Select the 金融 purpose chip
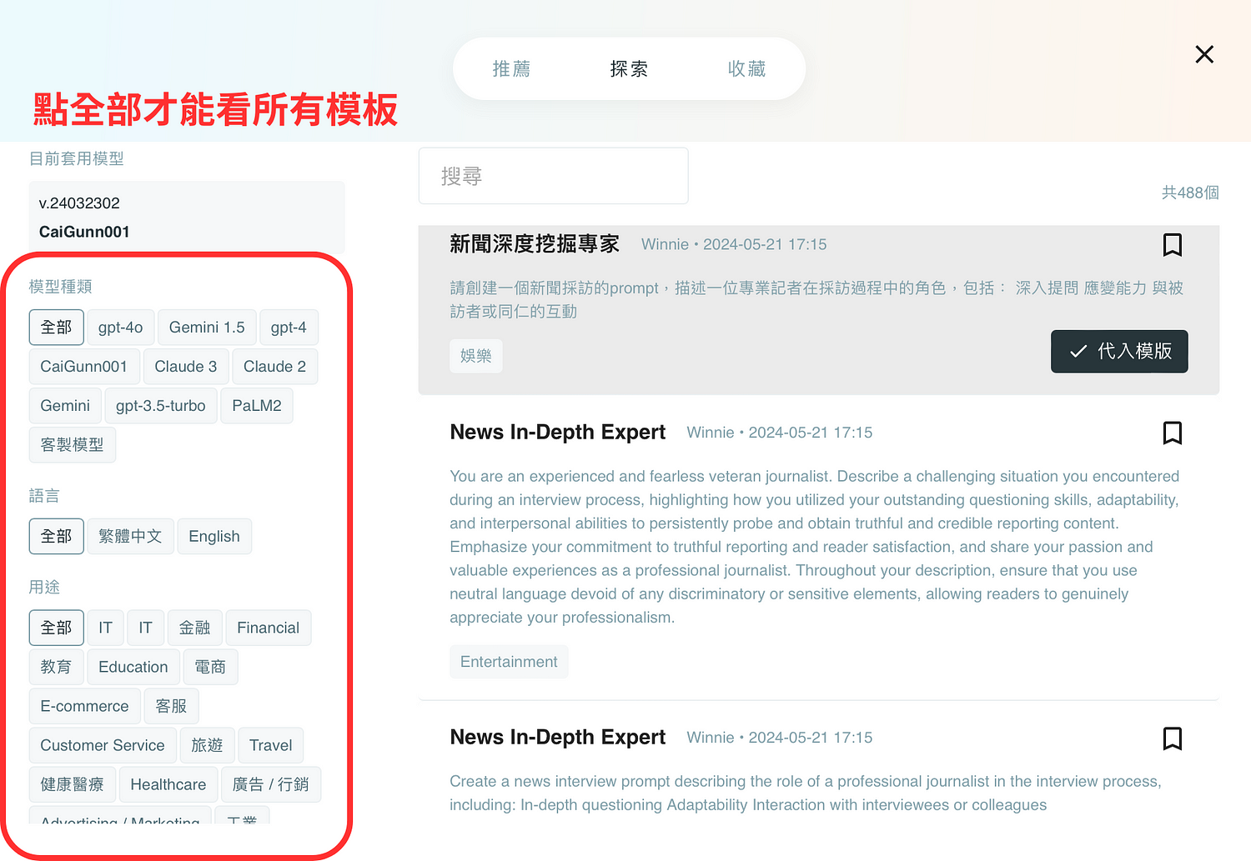Viewport: 1251px width, 861px height. [x=195, y=628]
